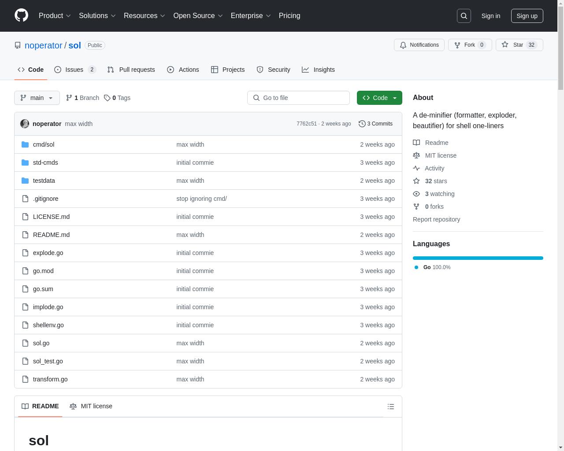Open the sol.go file
The width and height of the screenshot is (564, 451).
click(x=41, y=343)
